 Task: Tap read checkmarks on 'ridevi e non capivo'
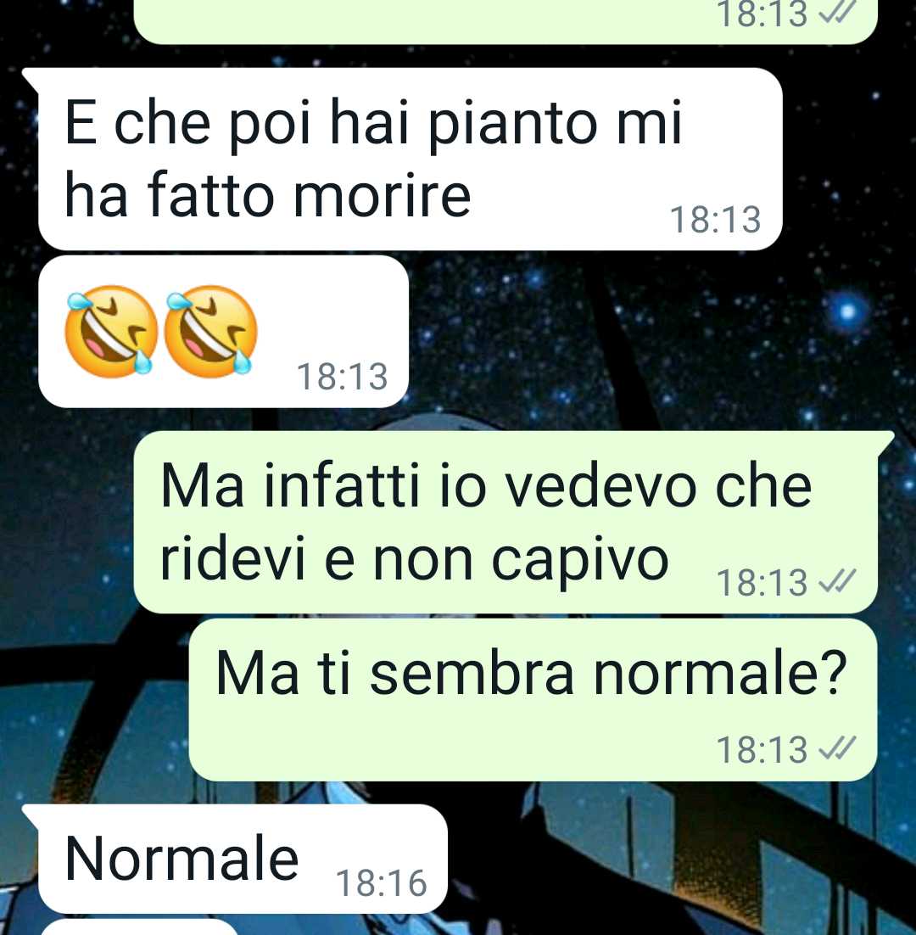pyautogui.click(x=837, y=581)
